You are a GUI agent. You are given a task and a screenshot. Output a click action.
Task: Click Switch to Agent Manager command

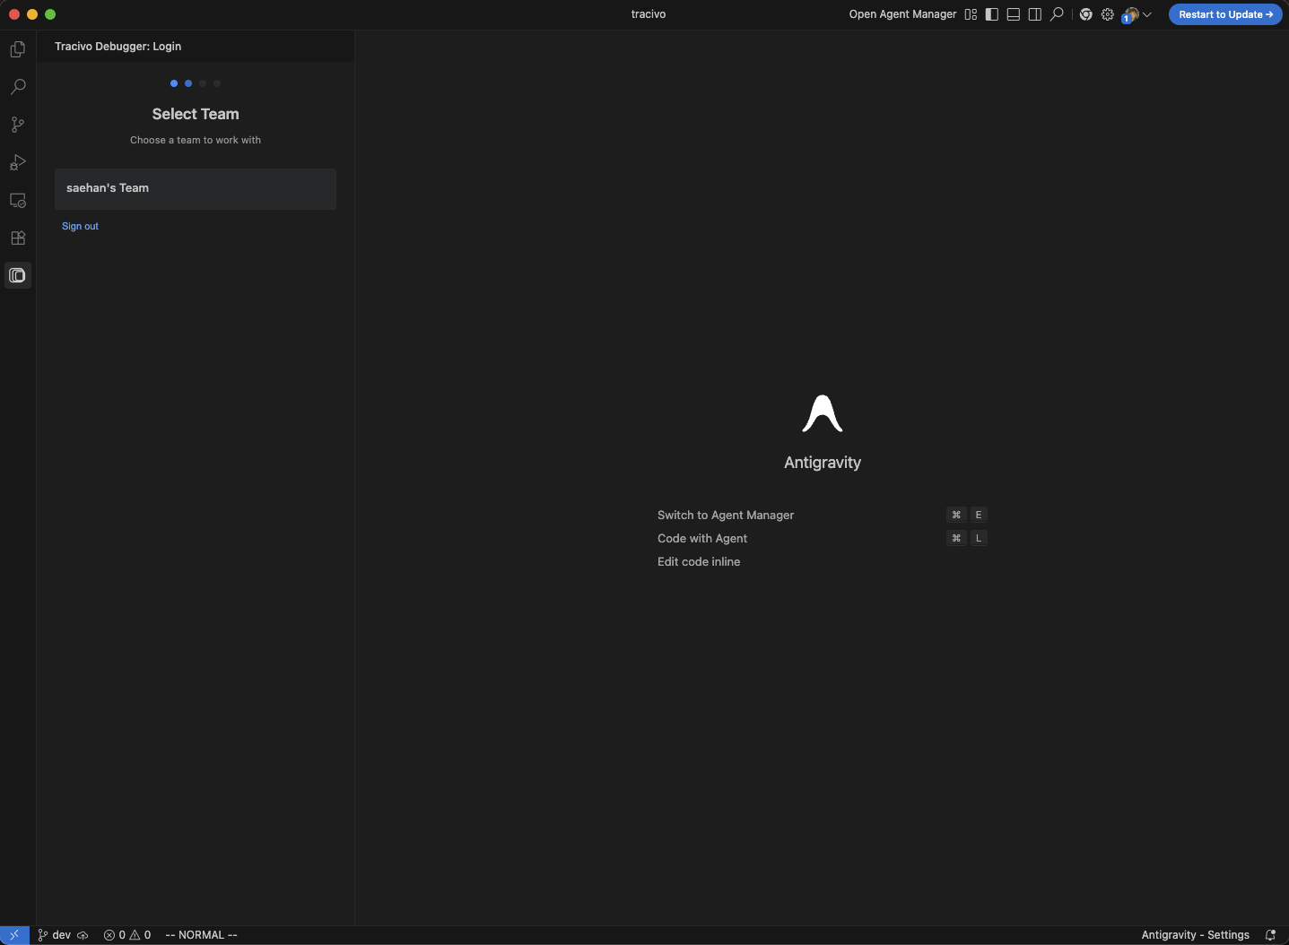[x=726, y=515]
